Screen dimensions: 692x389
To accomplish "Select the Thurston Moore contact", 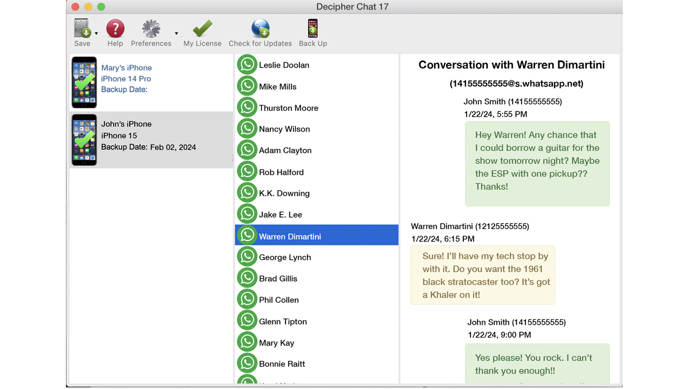I will 289,108.
